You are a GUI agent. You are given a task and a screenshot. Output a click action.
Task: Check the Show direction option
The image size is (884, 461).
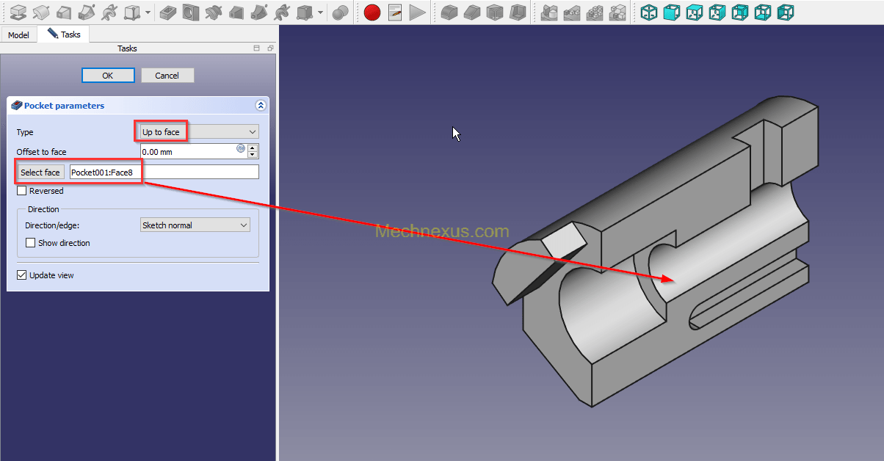pyautogui.click(x=31, y=243)
